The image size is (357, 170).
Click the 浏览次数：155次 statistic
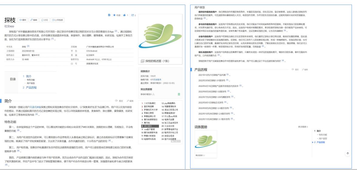(x=148, y=76)
